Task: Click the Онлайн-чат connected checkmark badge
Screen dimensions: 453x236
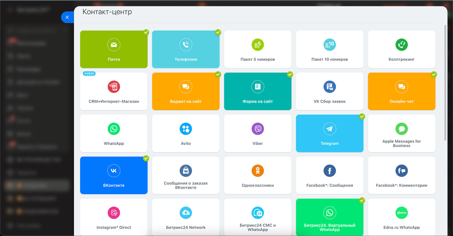Action: [x=434, y=74]
